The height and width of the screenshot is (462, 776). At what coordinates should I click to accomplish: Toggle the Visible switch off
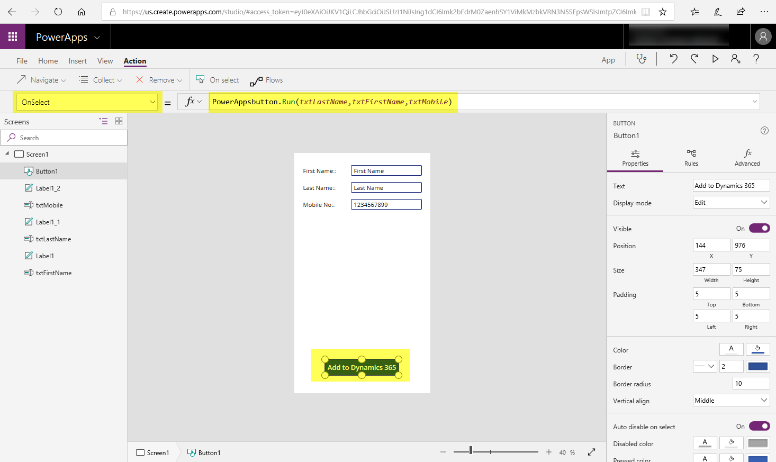(x=759, y=228)
